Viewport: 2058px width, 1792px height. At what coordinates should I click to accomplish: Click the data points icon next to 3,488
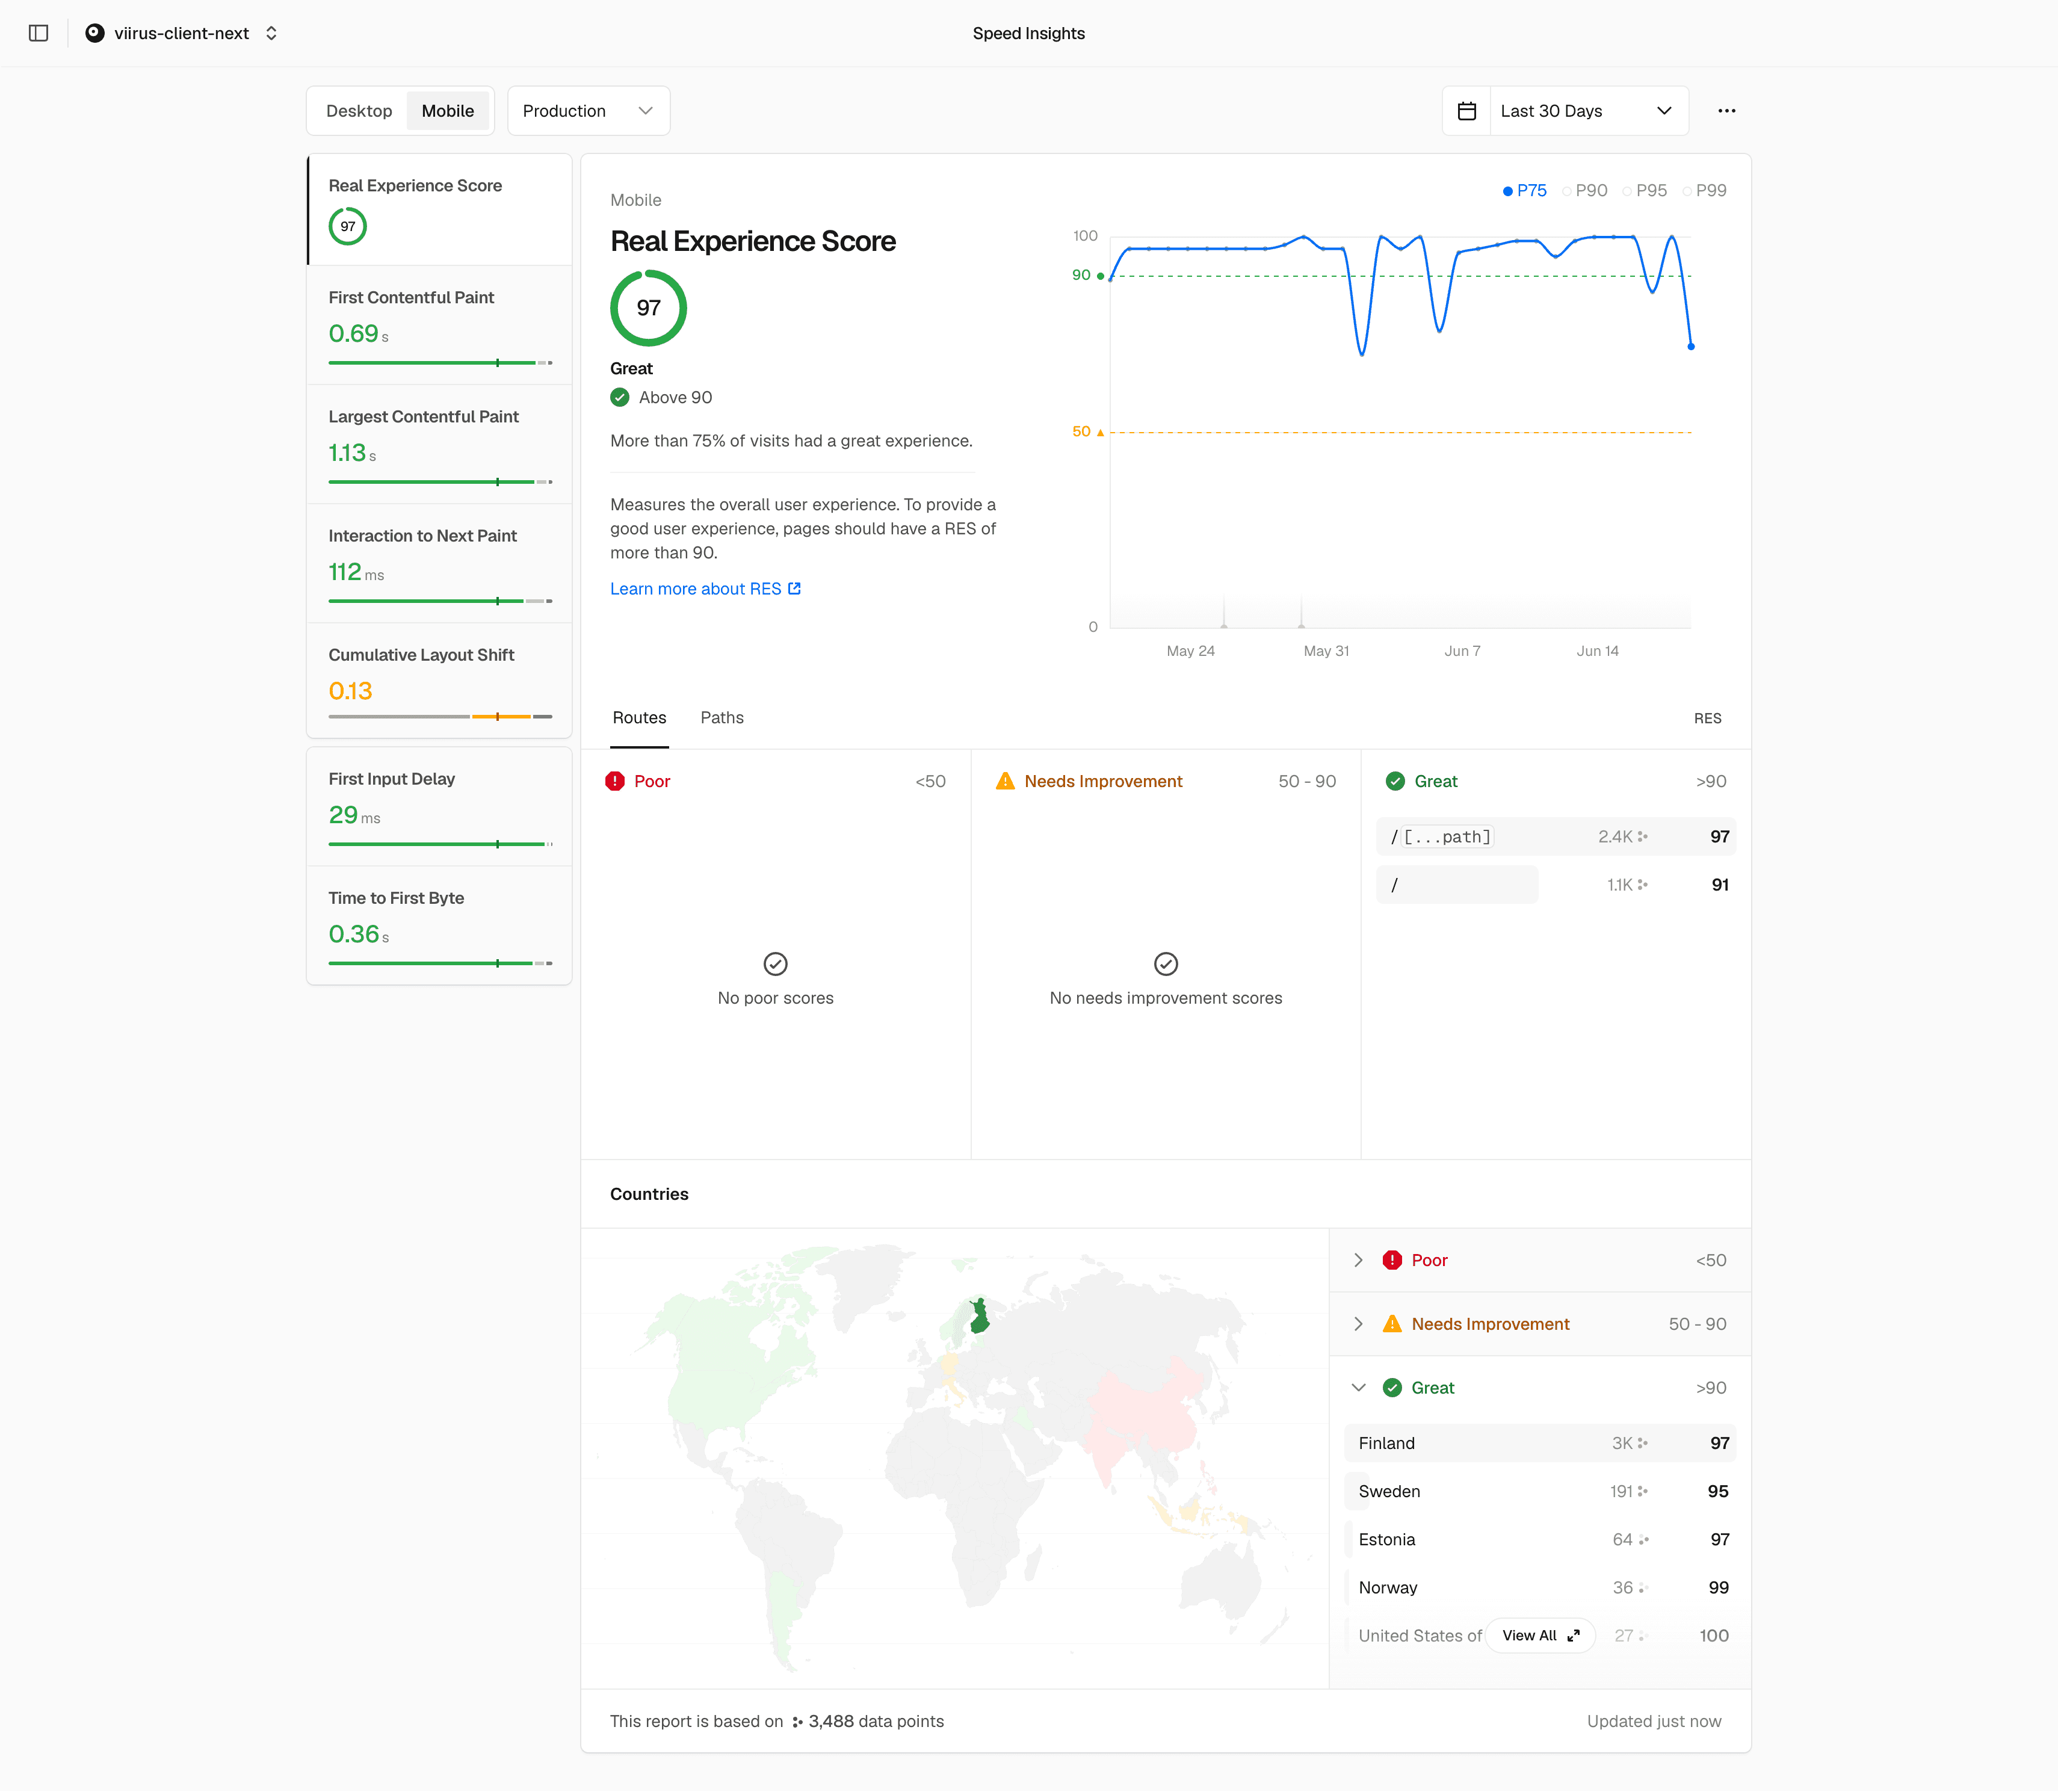797,1722
